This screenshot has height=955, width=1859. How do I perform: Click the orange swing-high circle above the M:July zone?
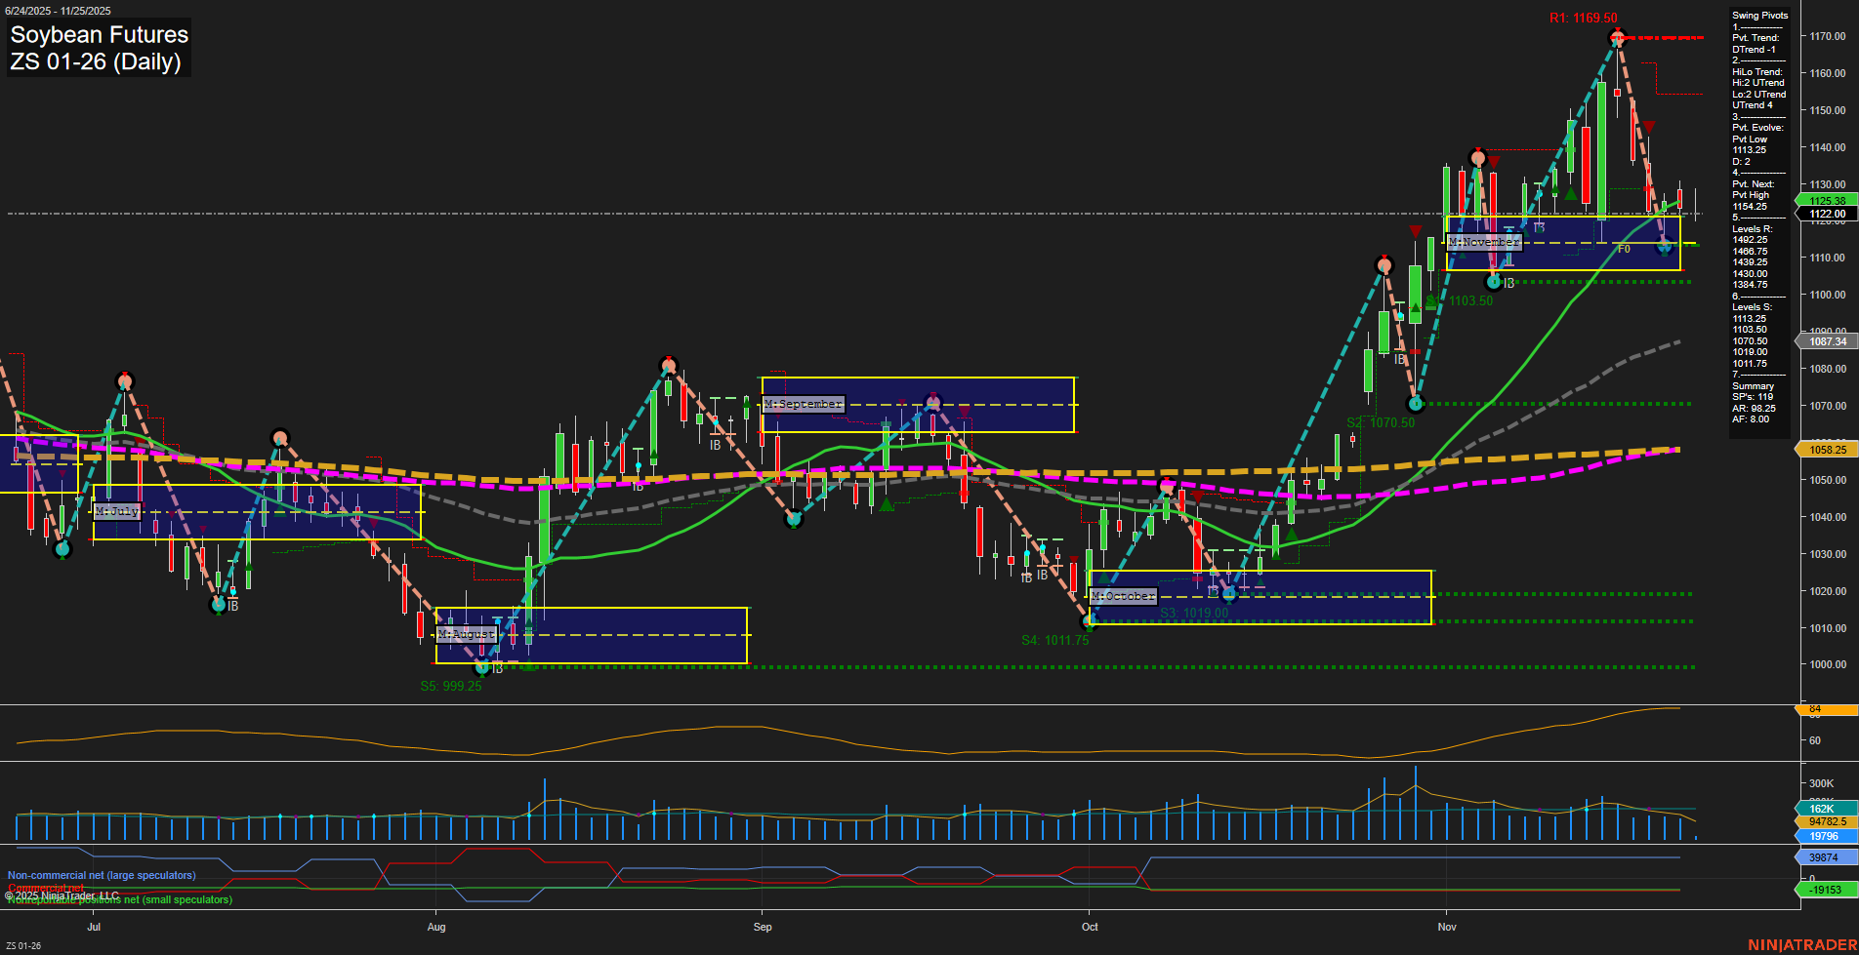click(125, 382)
